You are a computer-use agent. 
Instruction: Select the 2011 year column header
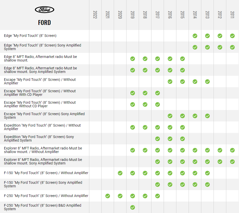pos(232,15)
